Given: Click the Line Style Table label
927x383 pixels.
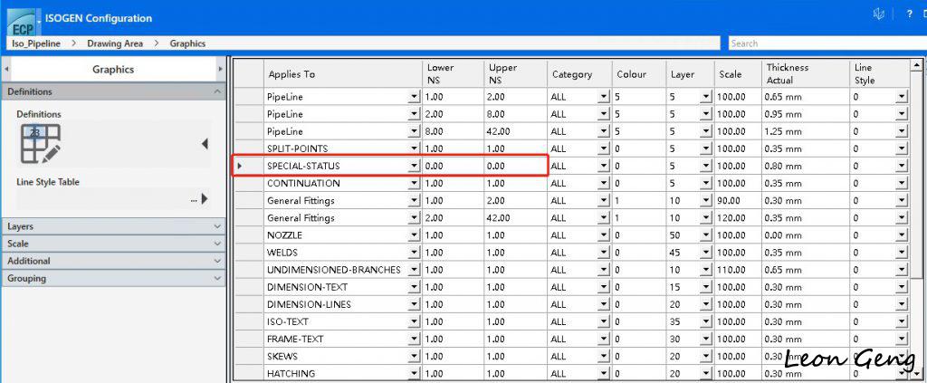Looking at the screenshot, I should (x=48, y=182).
